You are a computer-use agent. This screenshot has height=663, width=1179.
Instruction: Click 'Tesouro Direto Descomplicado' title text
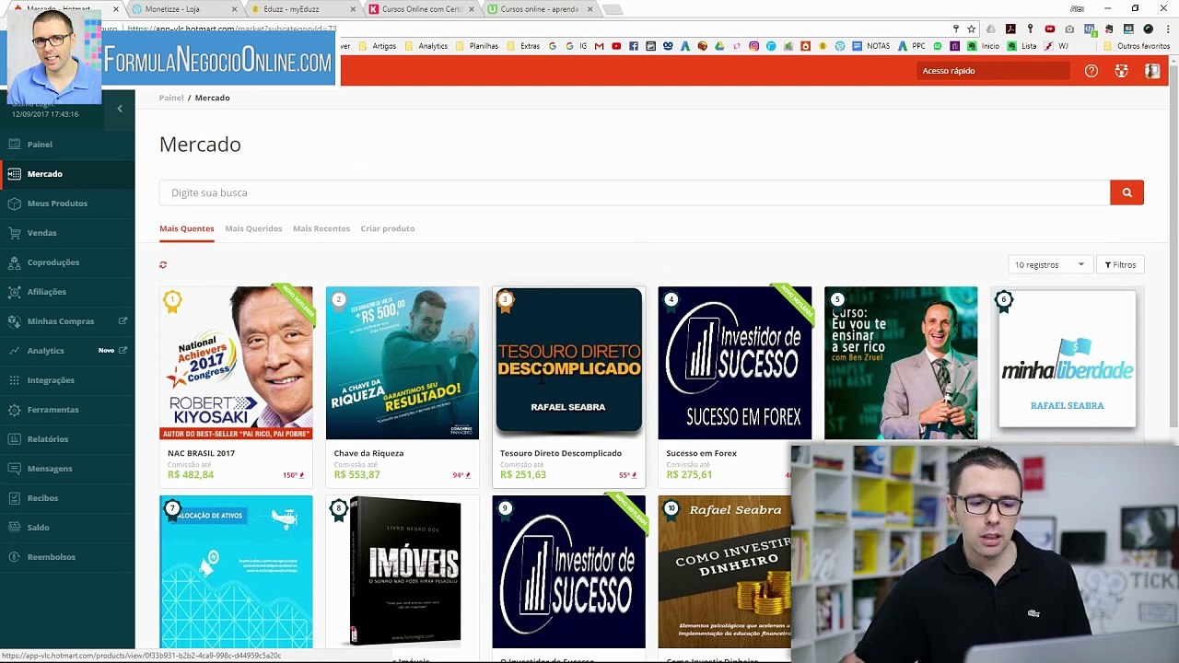[561, 453]
